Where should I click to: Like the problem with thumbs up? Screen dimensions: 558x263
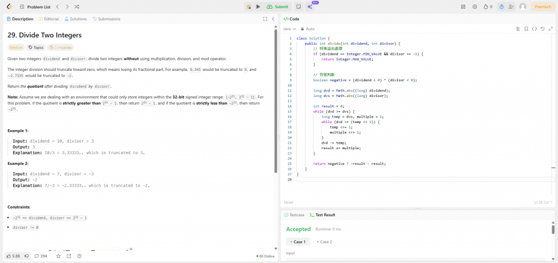point(14,256)
